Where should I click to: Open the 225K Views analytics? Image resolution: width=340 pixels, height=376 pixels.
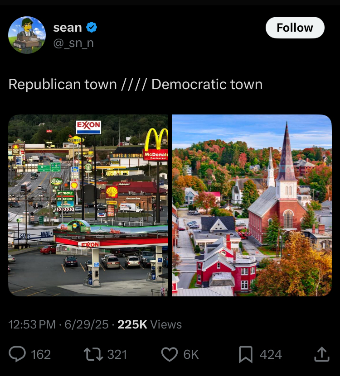coord(150,324)
